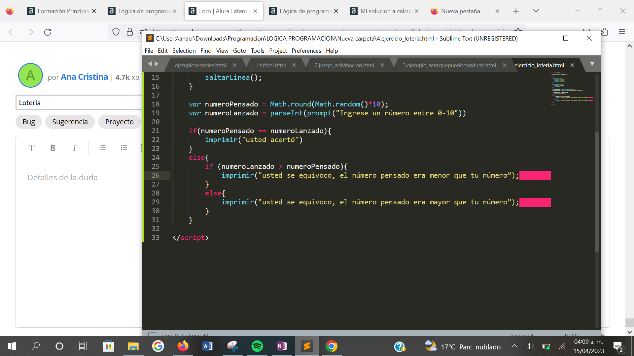
Task: Insert a numbered list in forum editor
Action: point(103,148)
